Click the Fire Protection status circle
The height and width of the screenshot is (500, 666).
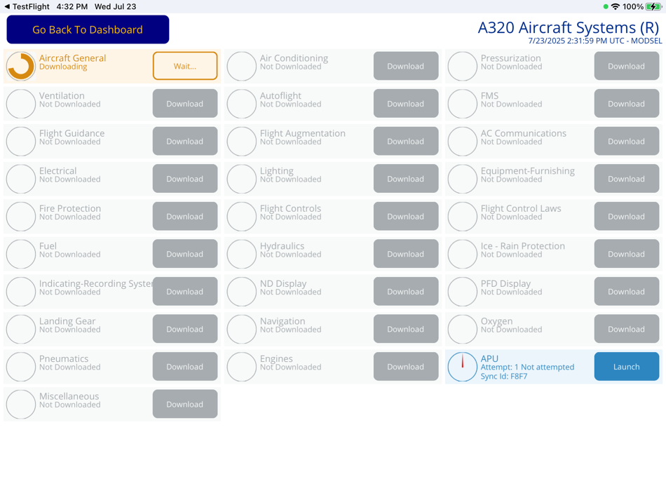pos(21,217)
